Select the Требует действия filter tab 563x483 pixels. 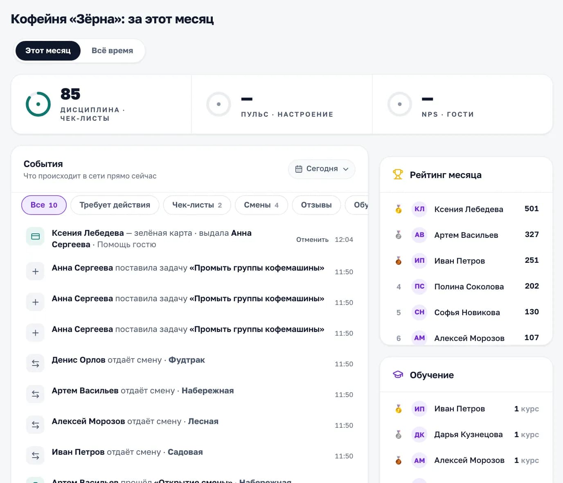115,205
